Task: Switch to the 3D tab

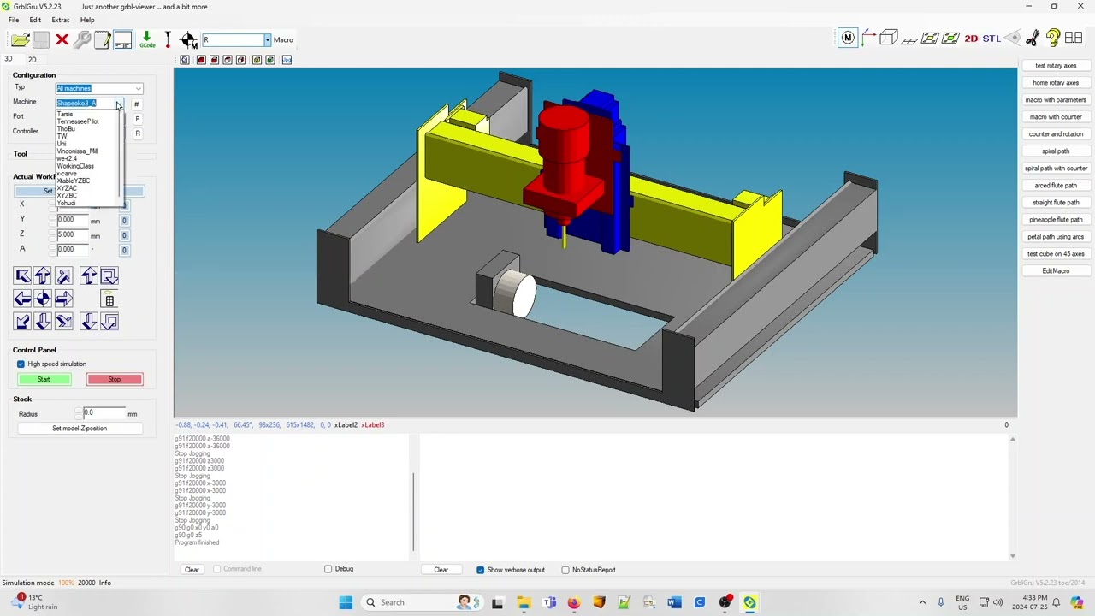Action: [9, 59]
